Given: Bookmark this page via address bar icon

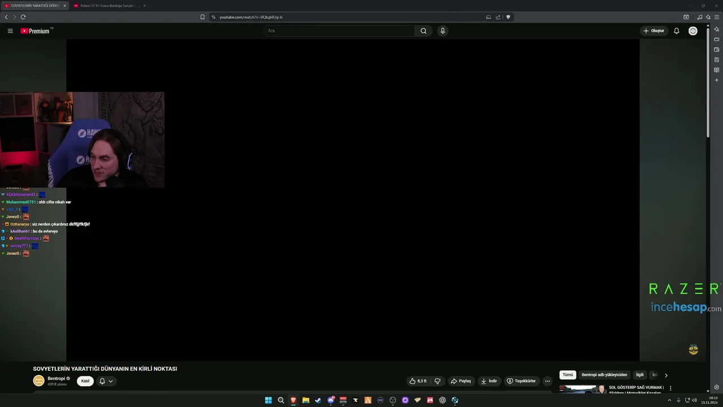Looking at the screenshot, I should pos(202,17).
